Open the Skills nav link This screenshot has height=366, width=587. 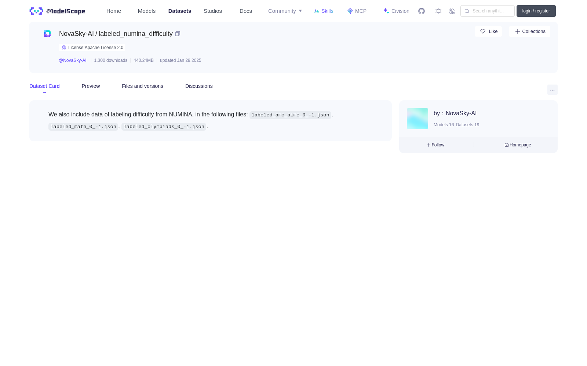[324, 11]
